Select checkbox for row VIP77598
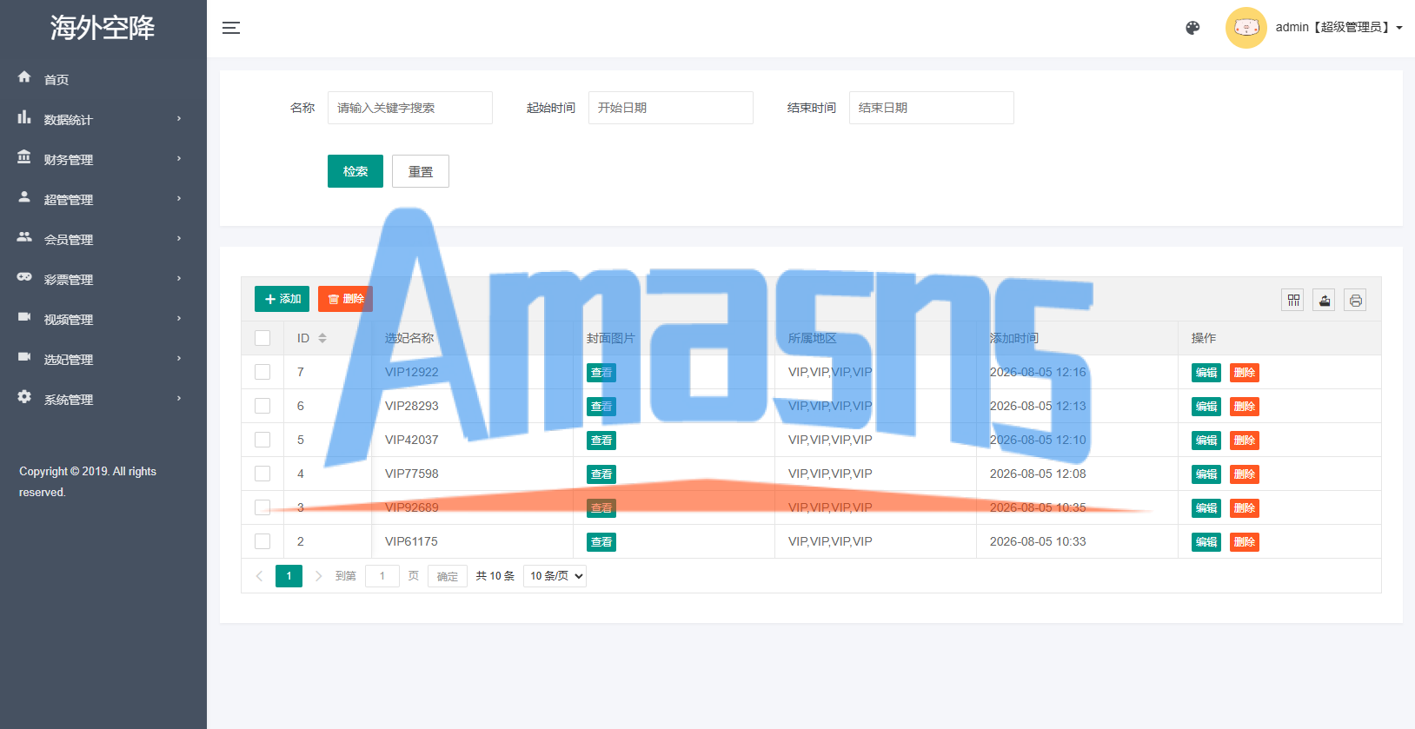This screenshot has width=1415, height=729. 262,474
